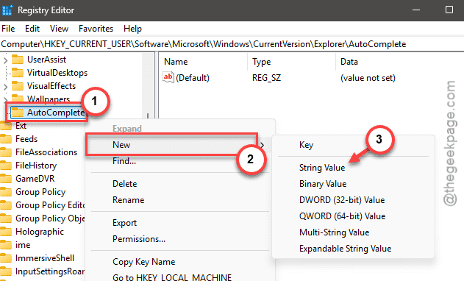Click the Data column header

[349, 62]
